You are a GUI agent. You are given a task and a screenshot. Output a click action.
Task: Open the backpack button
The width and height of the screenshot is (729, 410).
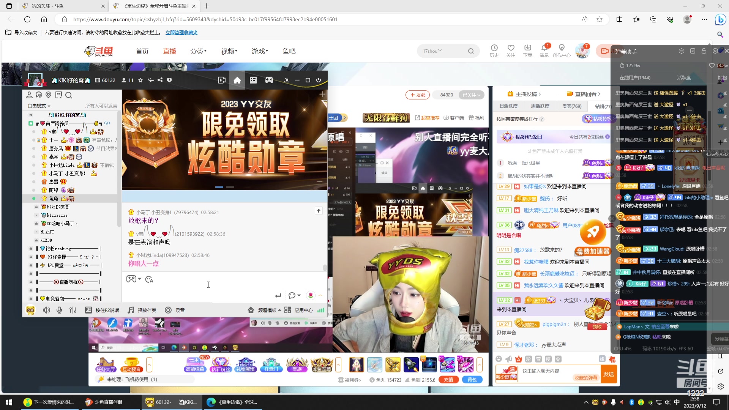coord(472,380)
